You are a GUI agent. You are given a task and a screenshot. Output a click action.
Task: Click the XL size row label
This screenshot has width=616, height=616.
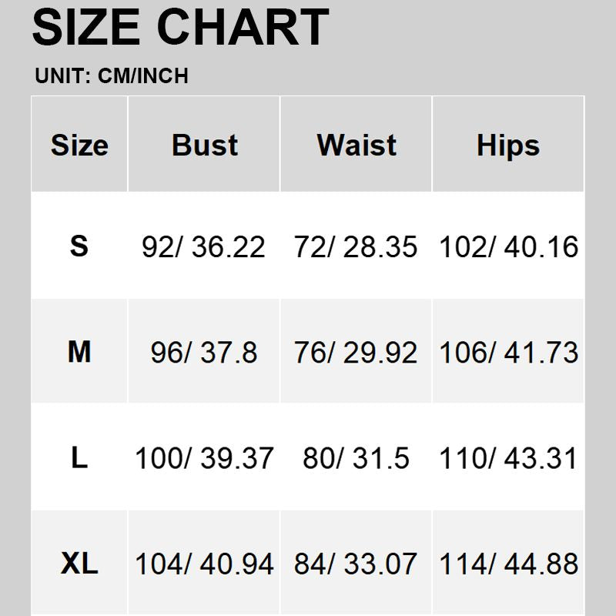79,564
